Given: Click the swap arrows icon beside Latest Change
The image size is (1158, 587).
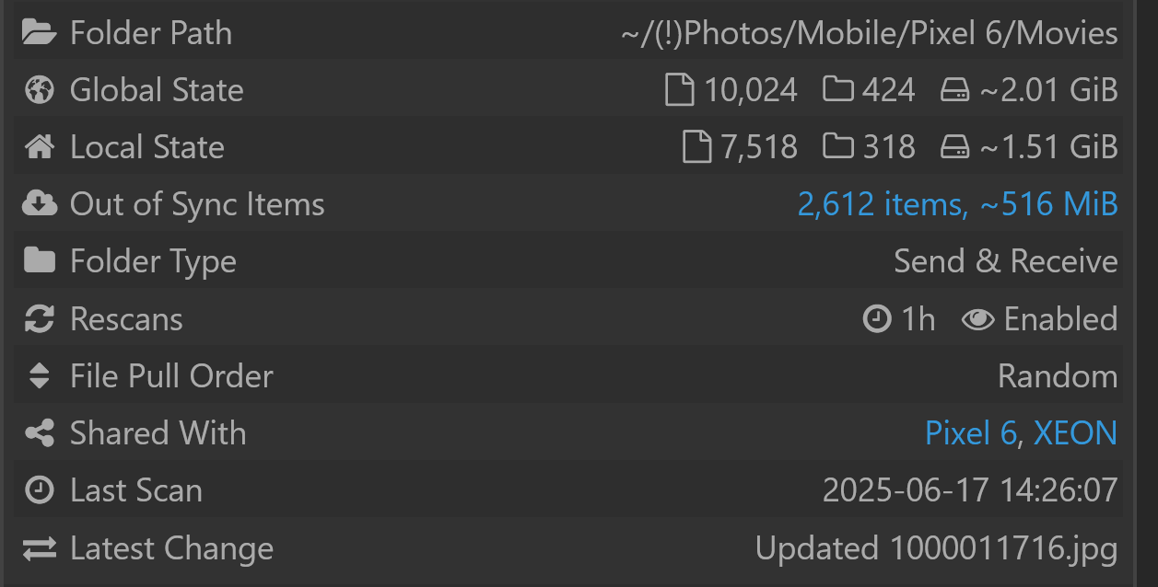Looking at the screenshot, I should [39, 548].
